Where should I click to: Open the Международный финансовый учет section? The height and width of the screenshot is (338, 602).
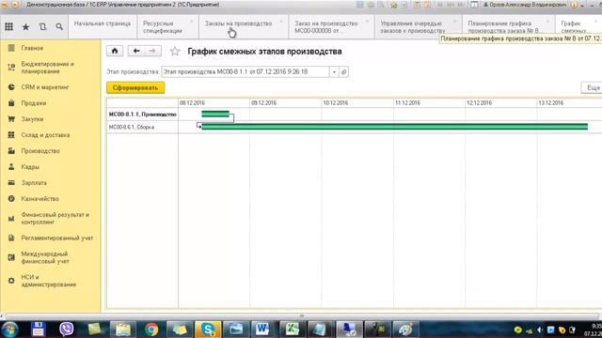click(x=45, y=257)
